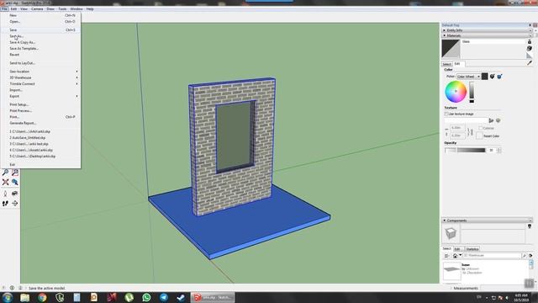Screen dimensions: 538x303
Task: Select the Zoom magnifier tool
Action: [6, 173]
